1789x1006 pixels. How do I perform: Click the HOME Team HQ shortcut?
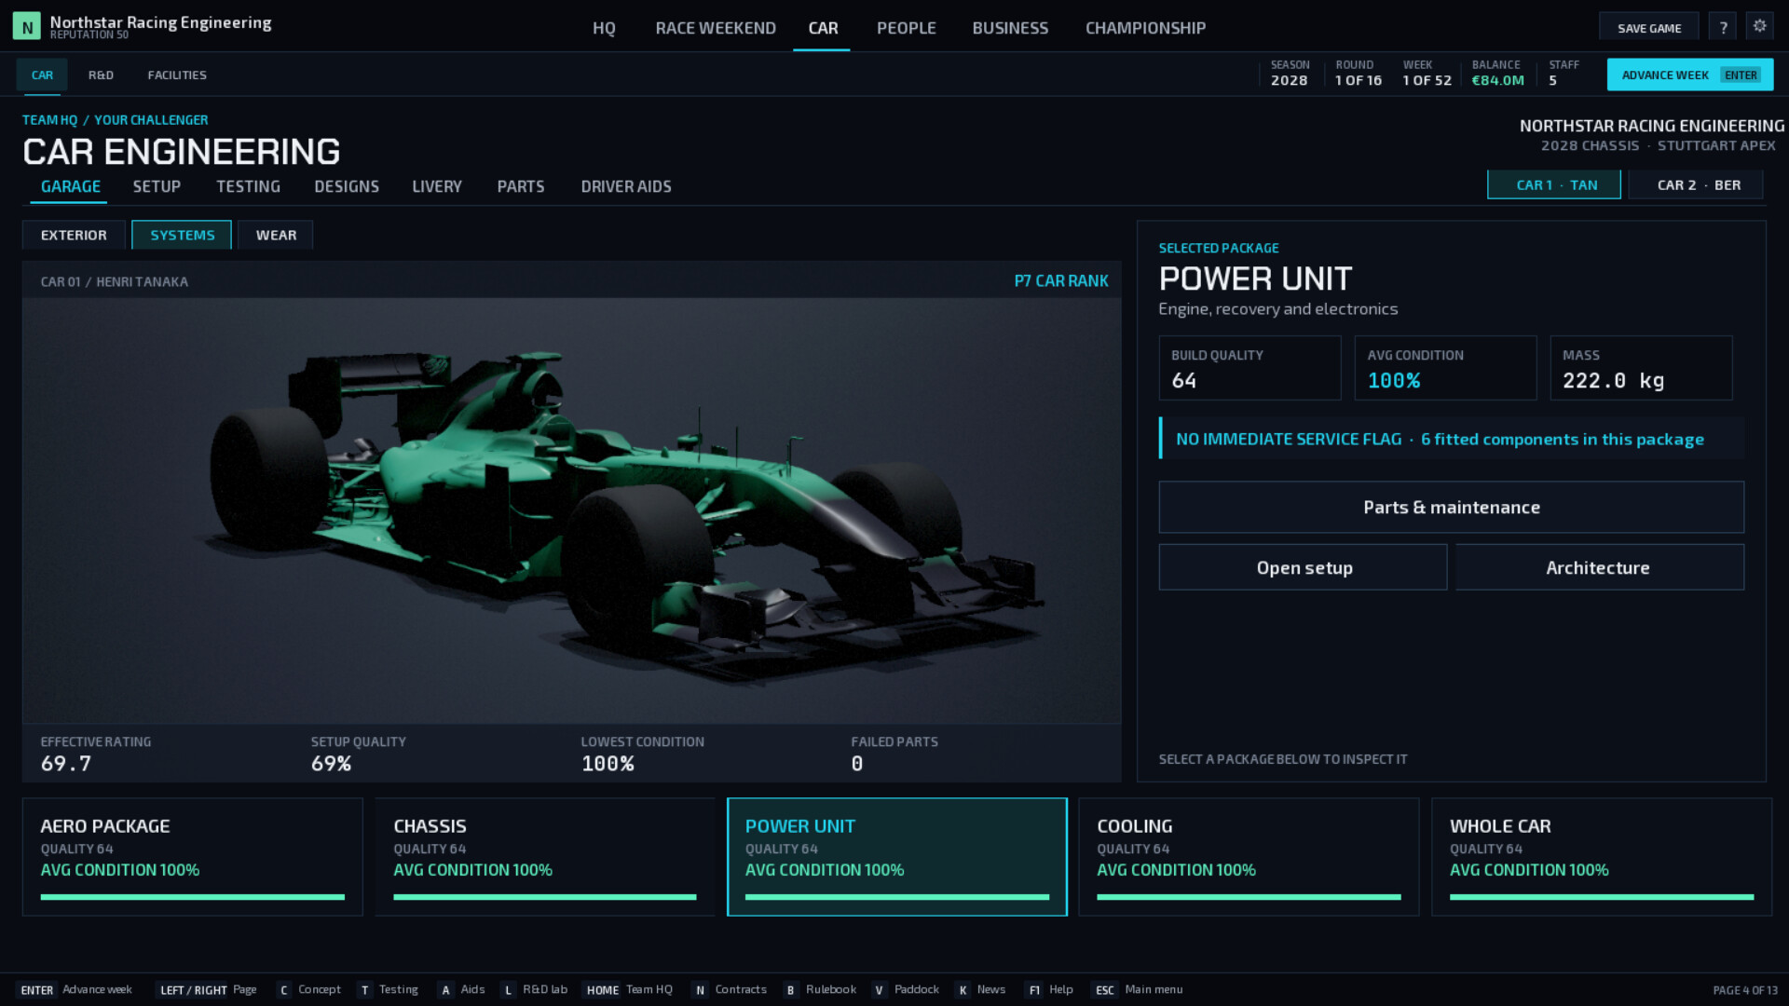pyautogui.click(x=629, y=989)
